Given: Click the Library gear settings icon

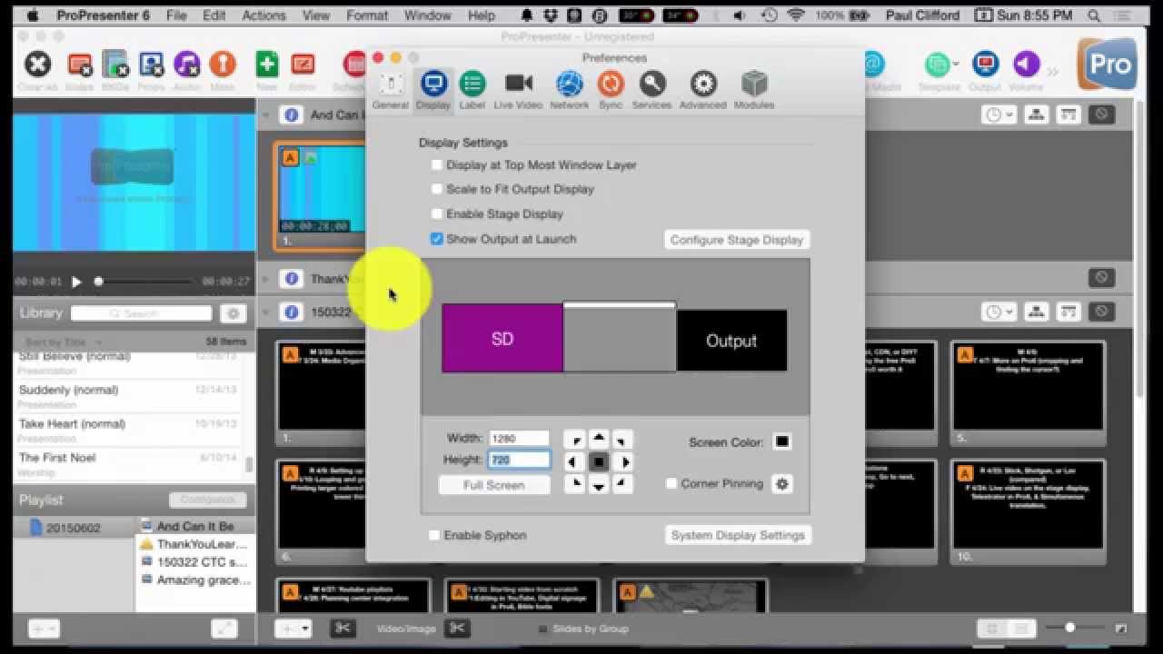Looking at the screenshot, I should pyautogui.click(x=233, y=313).
